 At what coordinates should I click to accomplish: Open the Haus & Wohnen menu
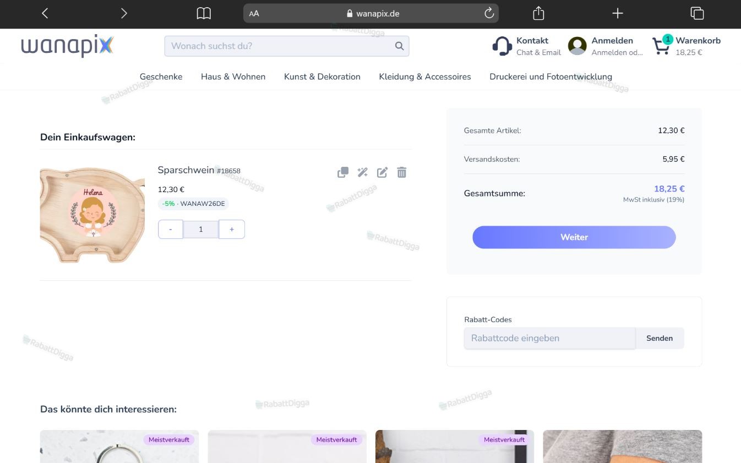tap(233, 77)
